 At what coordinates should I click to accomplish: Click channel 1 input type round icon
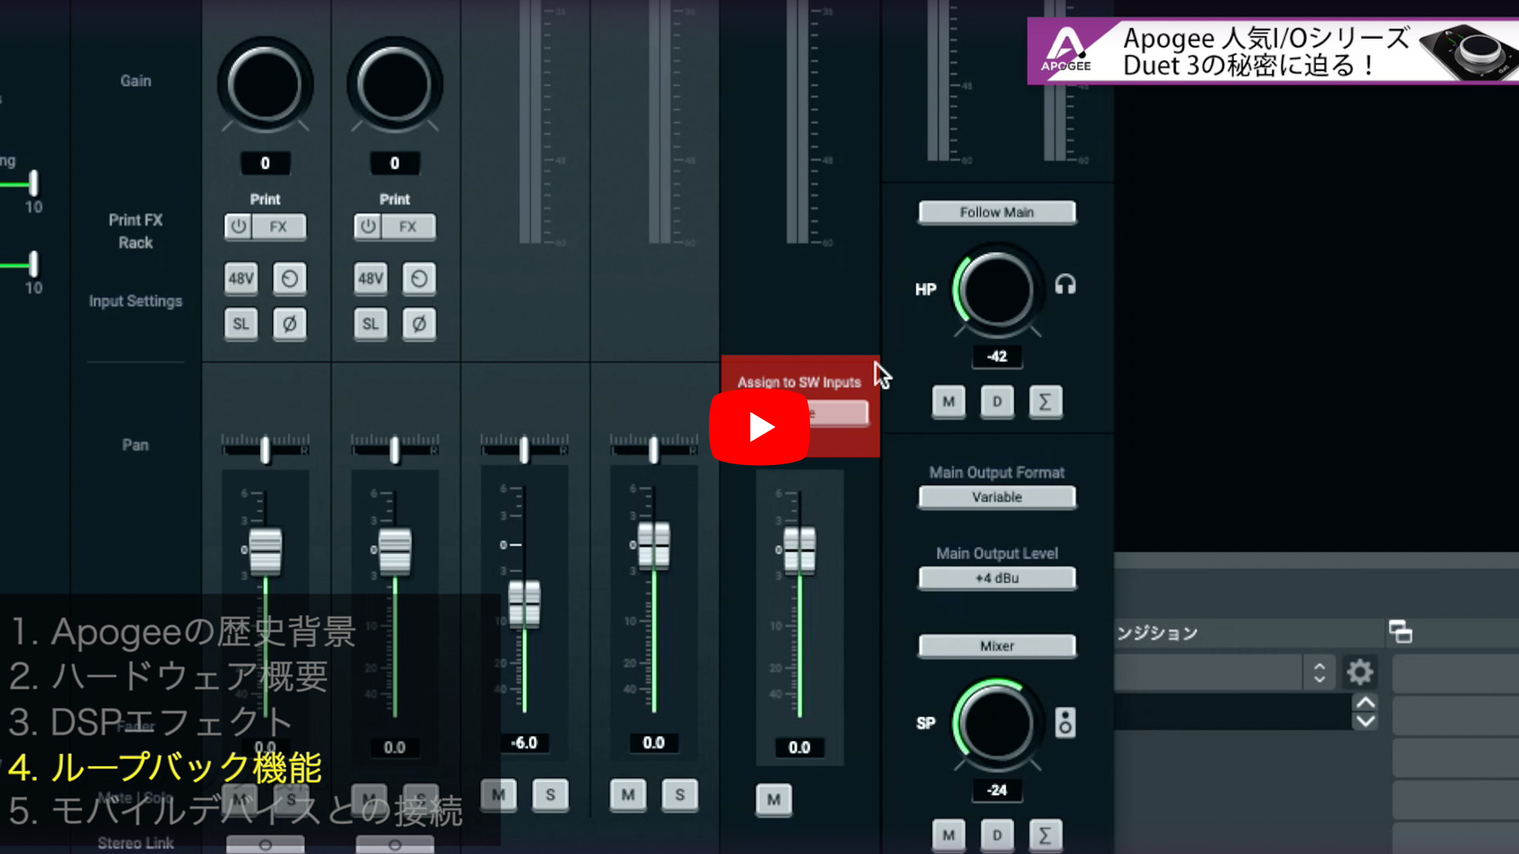coord(290,278)
